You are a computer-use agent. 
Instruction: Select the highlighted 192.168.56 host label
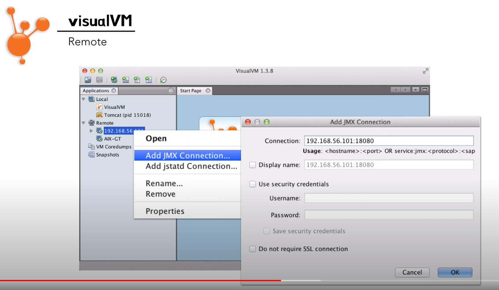(124, 130)
